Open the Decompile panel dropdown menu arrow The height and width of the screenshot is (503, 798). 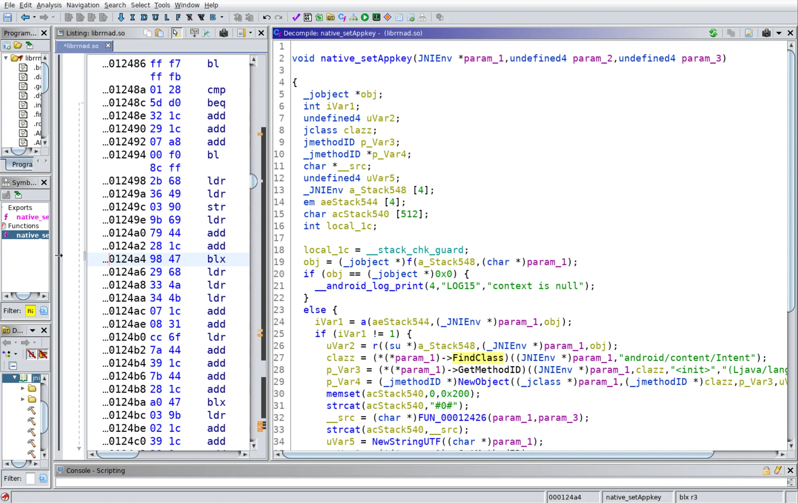coord(779,33)
